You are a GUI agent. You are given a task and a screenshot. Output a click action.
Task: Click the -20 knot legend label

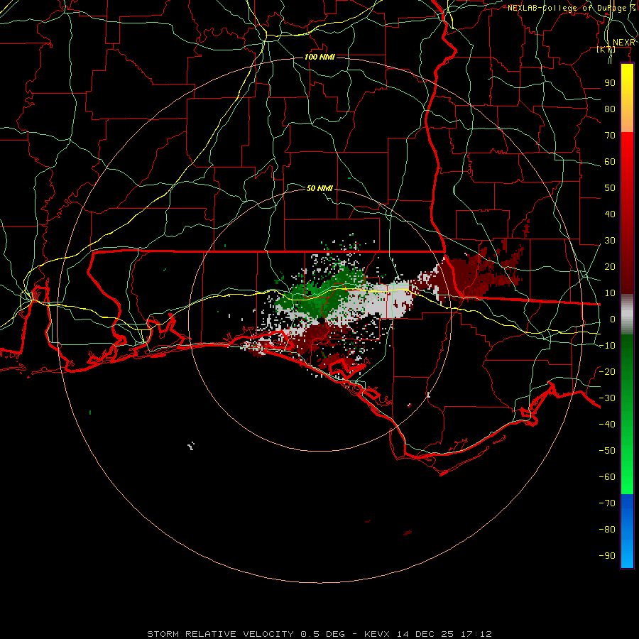pyautogui.click(x=607, y=371)
